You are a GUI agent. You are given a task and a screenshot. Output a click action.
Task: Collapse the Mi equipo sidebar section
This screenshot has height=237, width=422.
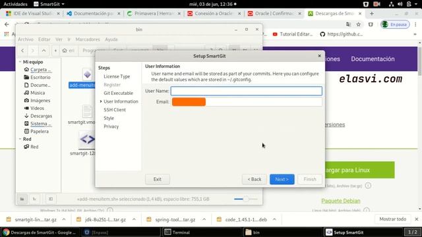20,62
